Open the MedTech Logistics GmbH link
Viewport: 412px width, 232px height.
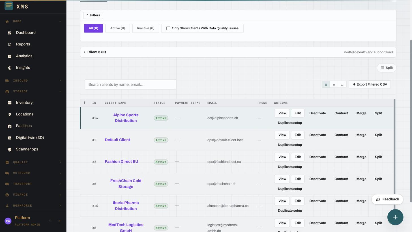coord(126,228)
